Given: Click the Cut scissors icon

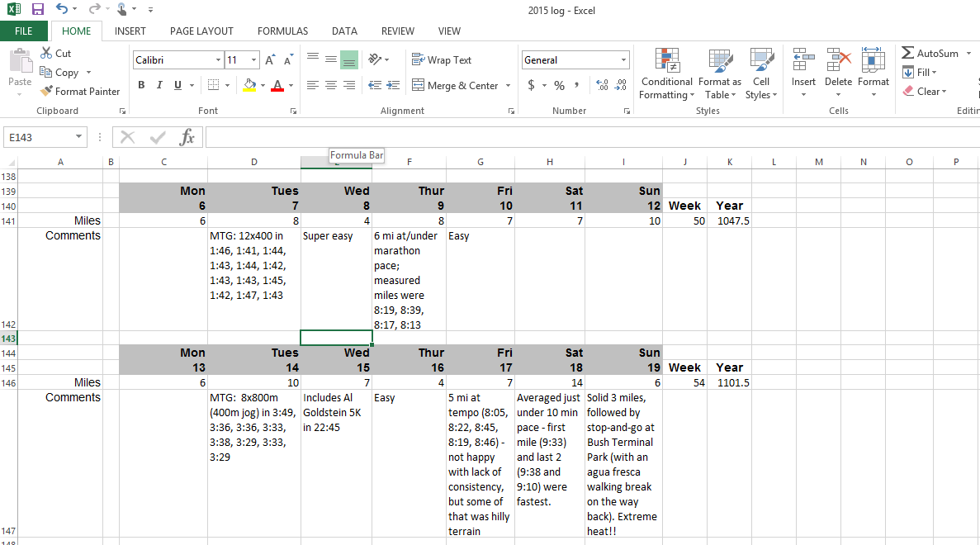Looking at the screenshot, I should coord(46,53).
